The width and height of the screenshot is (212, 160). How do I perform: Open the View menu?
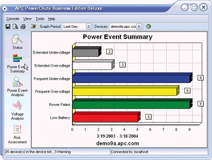click(x=28, y=19)
